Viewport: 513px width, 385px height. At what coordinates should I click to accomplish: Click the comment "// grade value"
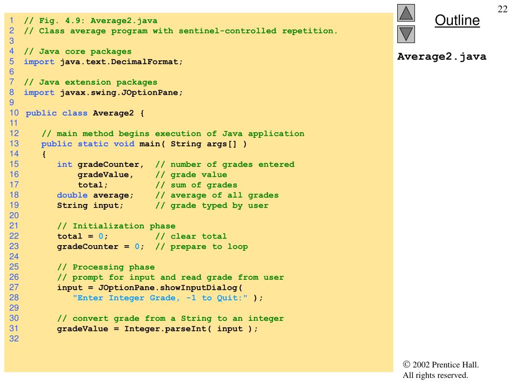(x=191, y=174)
